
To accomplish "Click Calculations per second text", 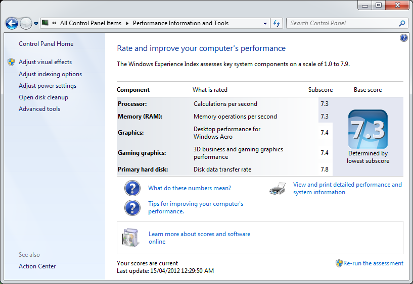I will [225, 104].
